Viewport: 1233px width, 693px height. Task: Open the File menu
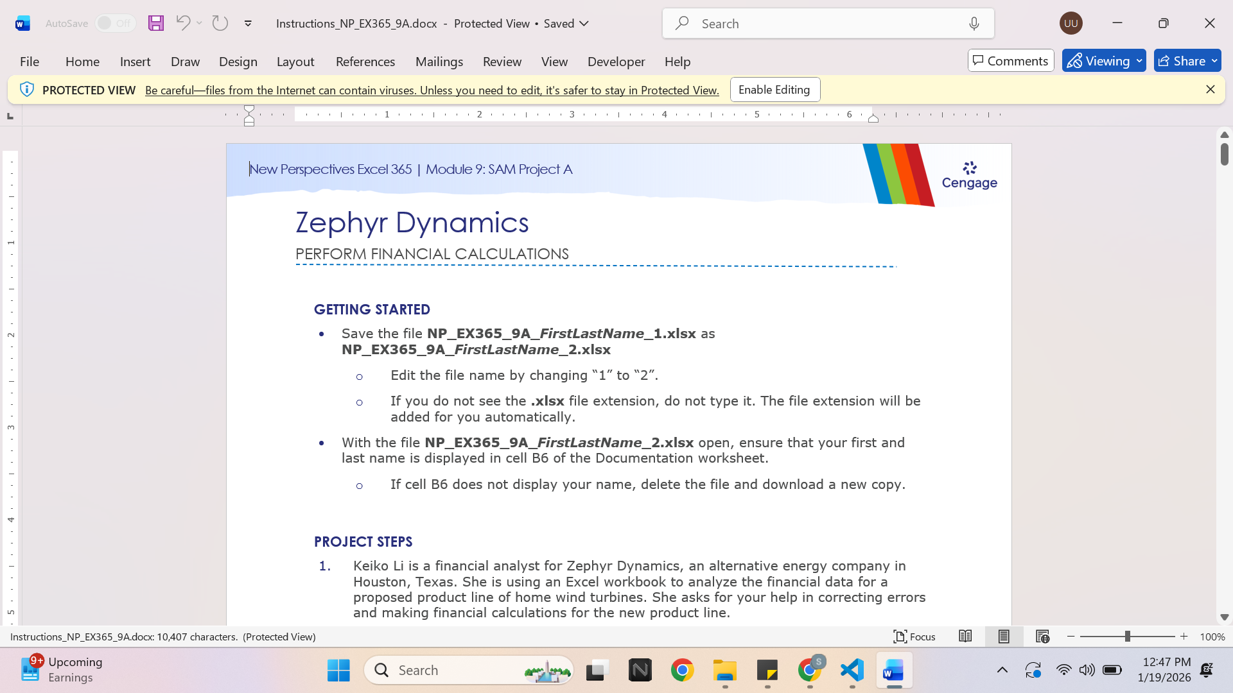(30, 62)
